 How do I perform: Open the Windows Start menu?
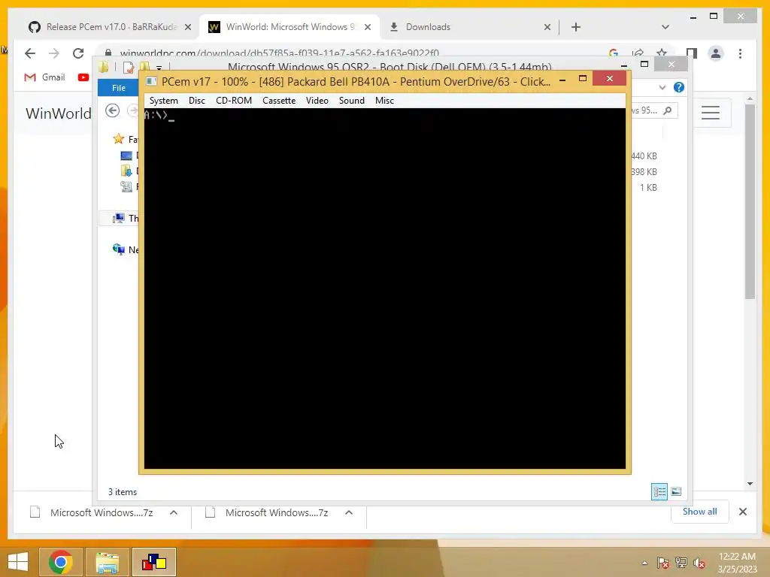coord(18,562)
